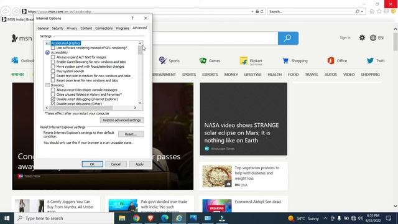Image resolution: width=398 pixels, height=224 pixels.
Task: Toggle Always record developer console messages
Action: pos(53,90)
